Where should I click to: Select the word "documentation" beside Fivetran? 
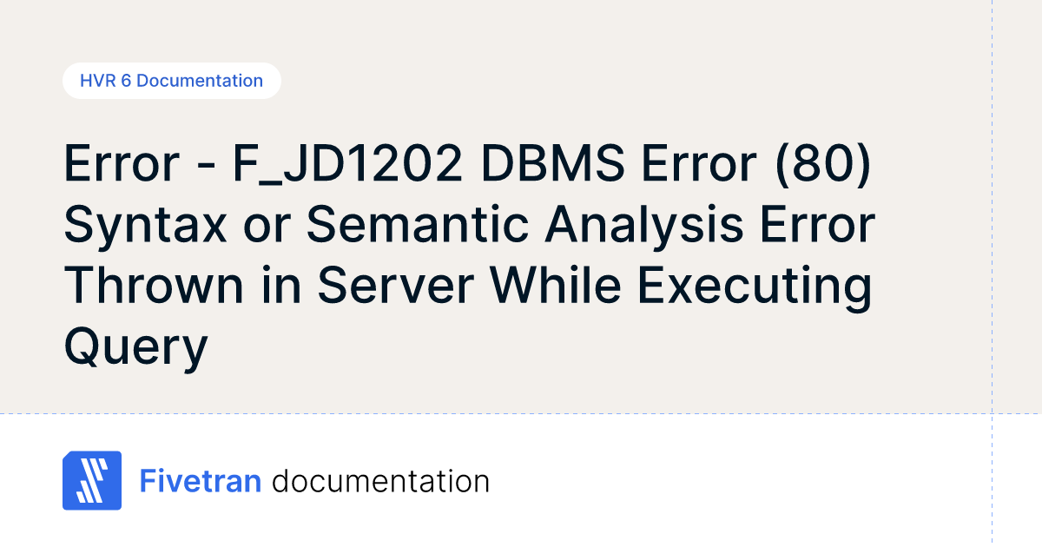pyautogui.click(x=380, y=481)
